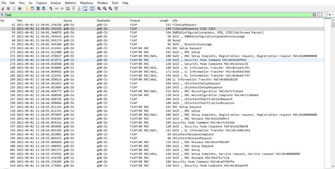This screenshot has height=169, width=335.
Task: Click the Save capture file icon
Action: click(32, 8)
